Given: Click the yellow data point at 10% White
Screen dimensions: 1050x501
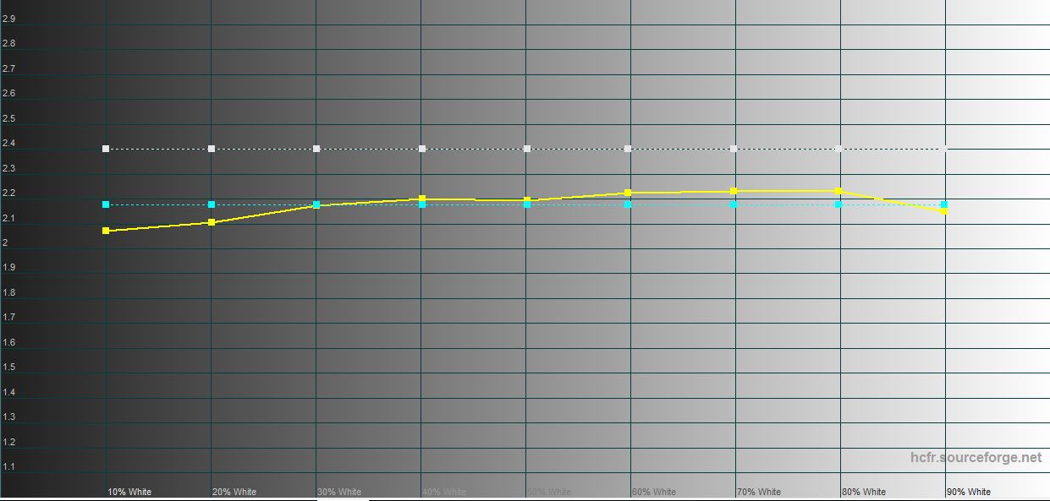Looking at the screenshot, I should coord(106,231).
